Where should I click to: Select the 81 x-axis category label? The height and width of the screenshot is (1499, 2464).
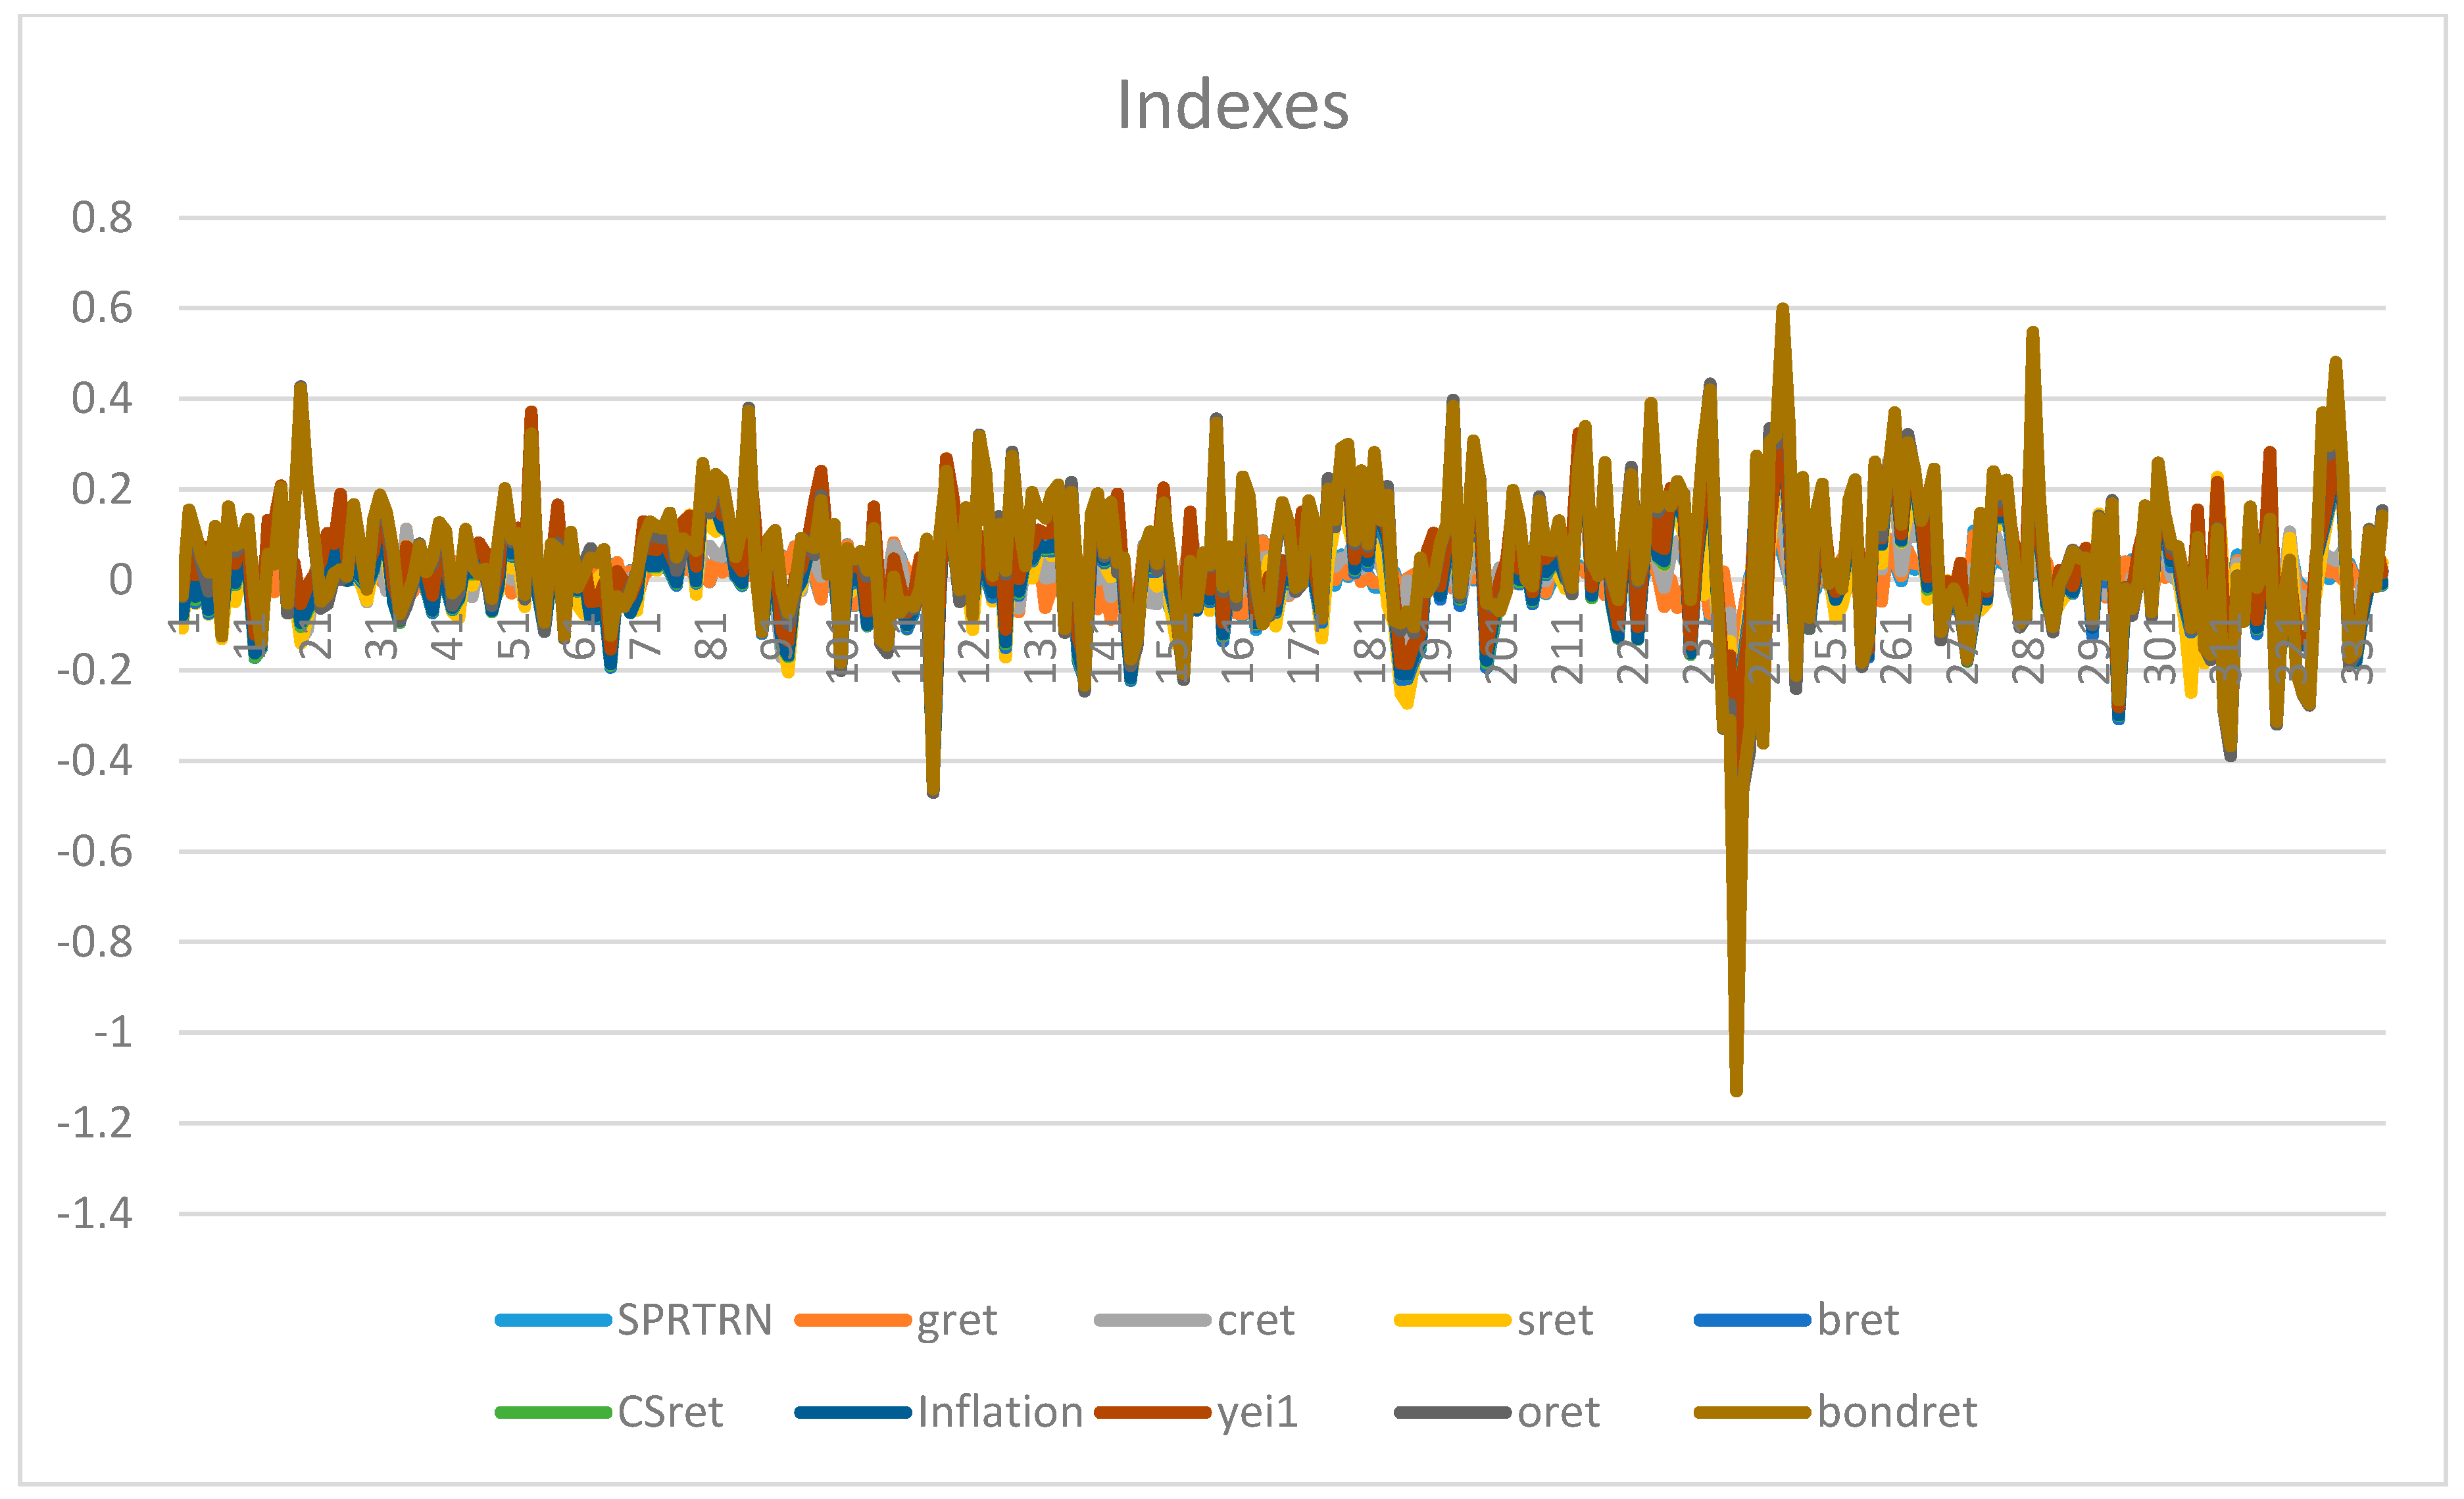(x=711, y=636)
